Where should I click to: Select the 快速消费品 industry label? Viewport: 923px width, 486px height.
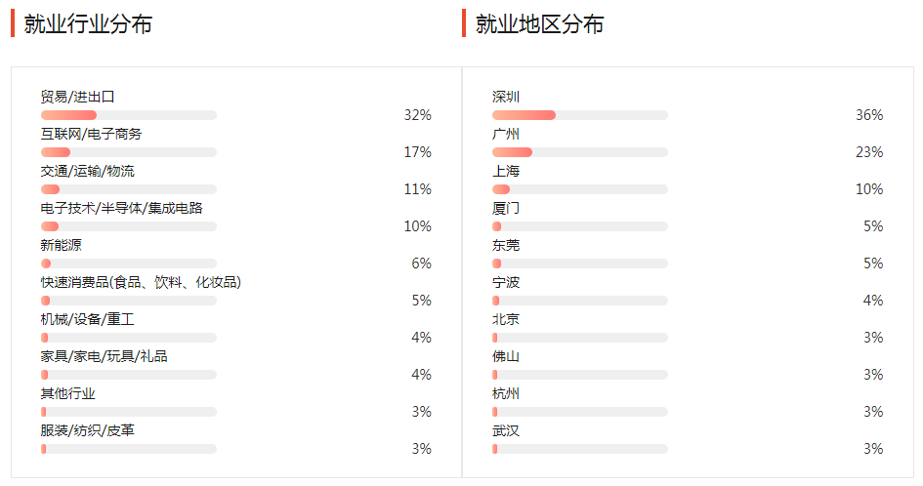[141, 282]
